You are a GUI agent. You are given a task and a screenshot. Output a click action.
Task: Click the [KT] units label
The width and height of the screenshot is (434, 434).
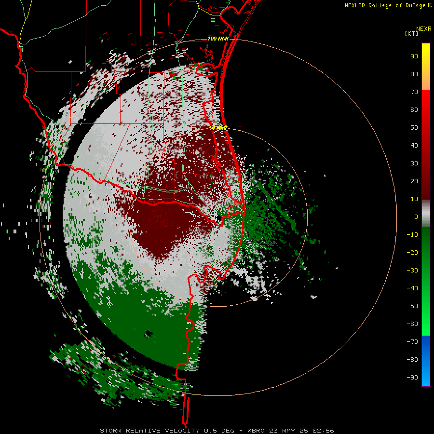[x=412, y=33]
